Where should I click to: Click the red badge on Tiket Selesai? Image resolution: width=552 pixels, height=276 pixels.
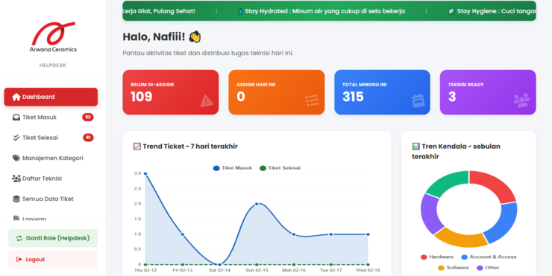pos(88,138)
